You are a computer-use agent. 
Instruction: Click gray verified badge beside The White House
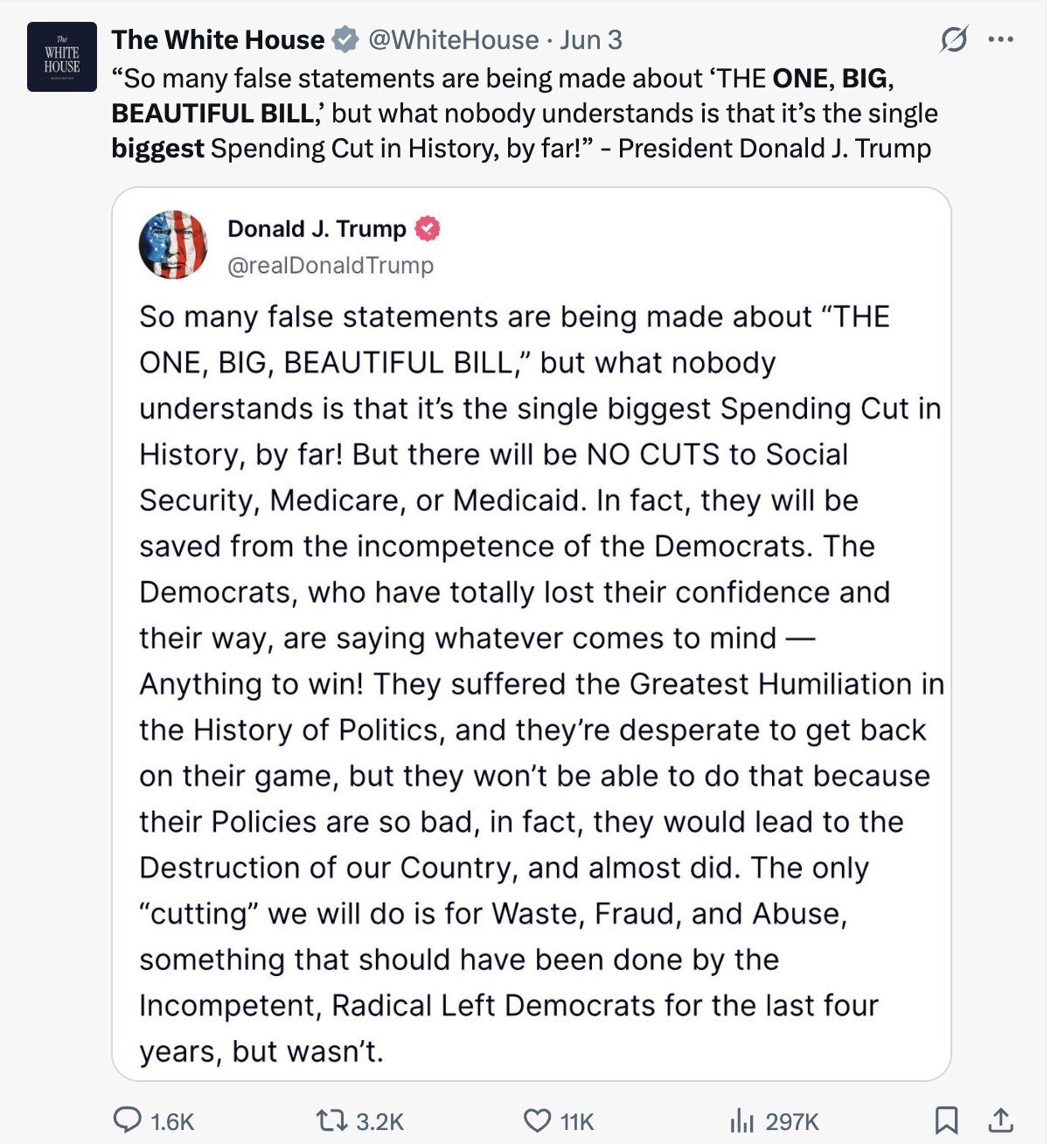pos(346,39)
